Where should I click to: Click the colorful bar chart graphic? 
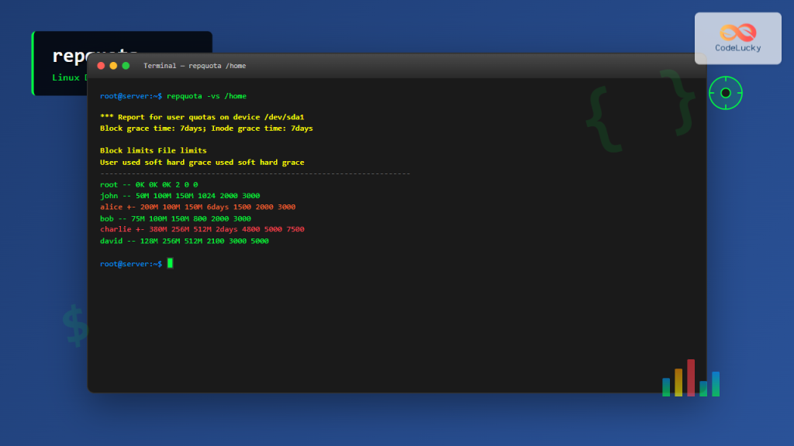tap(690, 379)
